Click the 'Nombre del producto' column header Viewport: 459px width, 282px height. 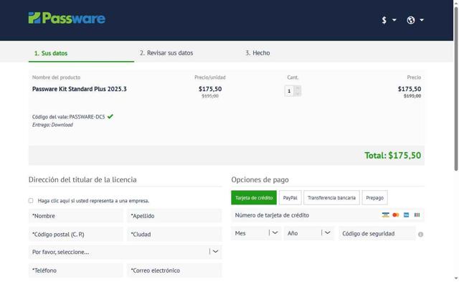[x=56, y=77]
